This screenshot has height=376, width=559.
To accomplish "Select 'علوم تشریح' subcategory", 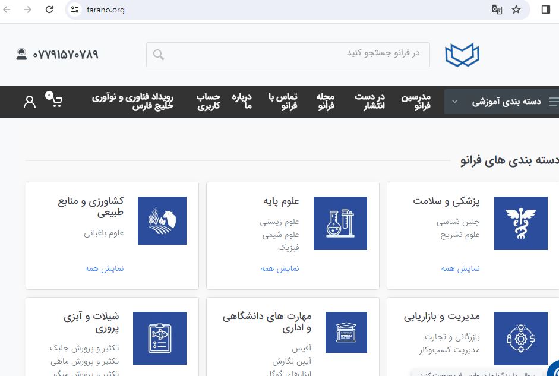I will [460, 235].
